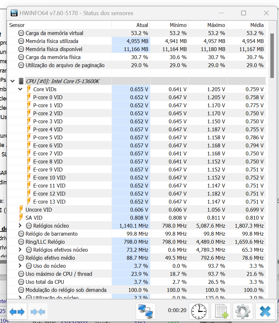
Task: Click the Sensor column header
Action: pos(59,25)
